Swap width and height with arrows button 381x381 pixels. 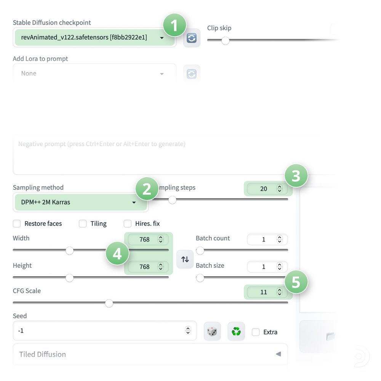click(x=185, y=259)
